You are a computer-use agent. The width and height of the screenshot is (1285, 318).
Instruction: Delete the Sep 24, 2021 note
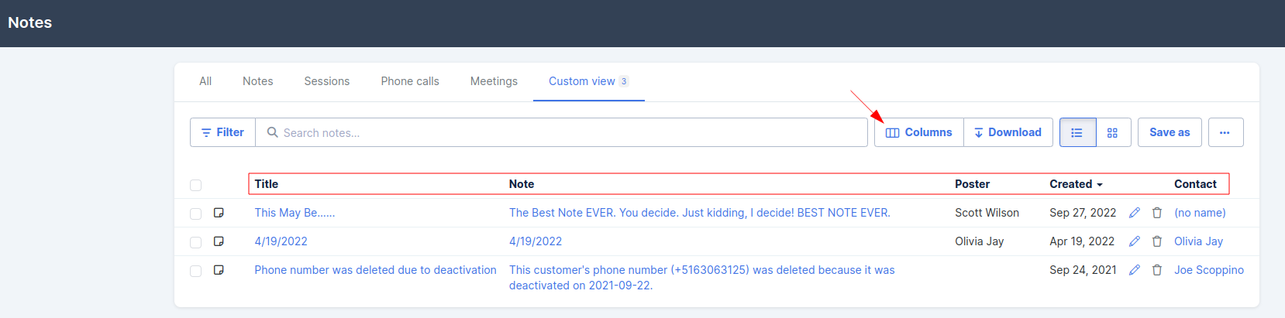coord(1157,270)
